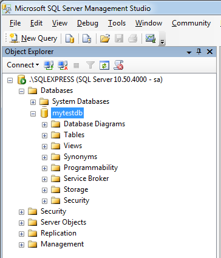
Task: Open Object Explorer window position dropdown arrow
Action: [189, 52]
